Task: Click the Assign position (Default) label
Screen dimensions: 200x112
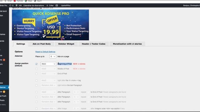Action: 22,64
